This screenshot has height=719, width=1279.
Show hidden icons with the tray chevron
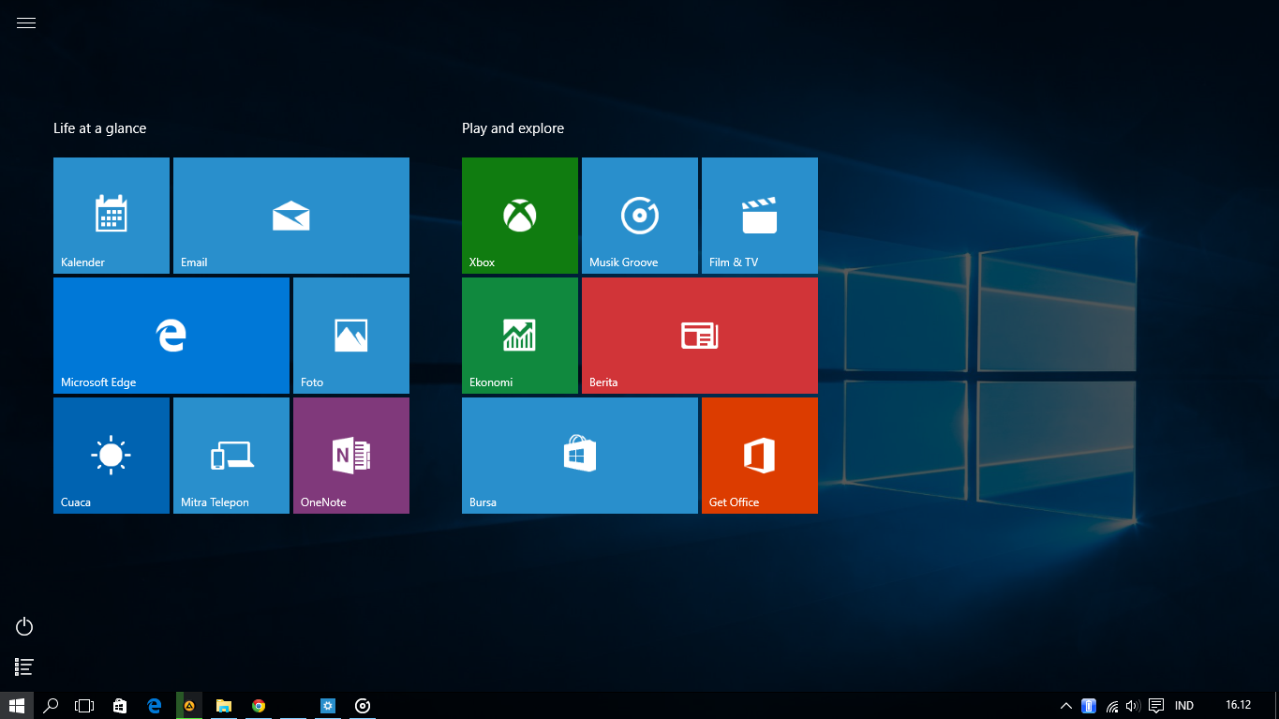1065,705
